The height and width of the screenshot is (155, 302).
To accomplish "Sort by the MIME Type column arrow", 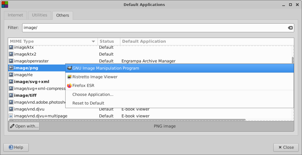I will 93,42.
